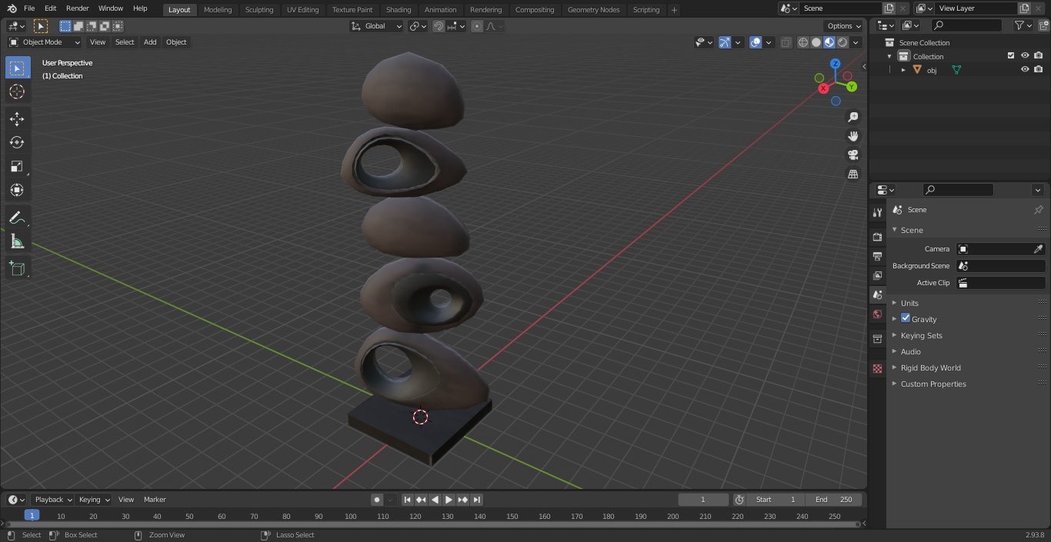Switch to the Sculpting workspace tab
Viewport: 1051px width, 542px height.
(x=259, y=10)
